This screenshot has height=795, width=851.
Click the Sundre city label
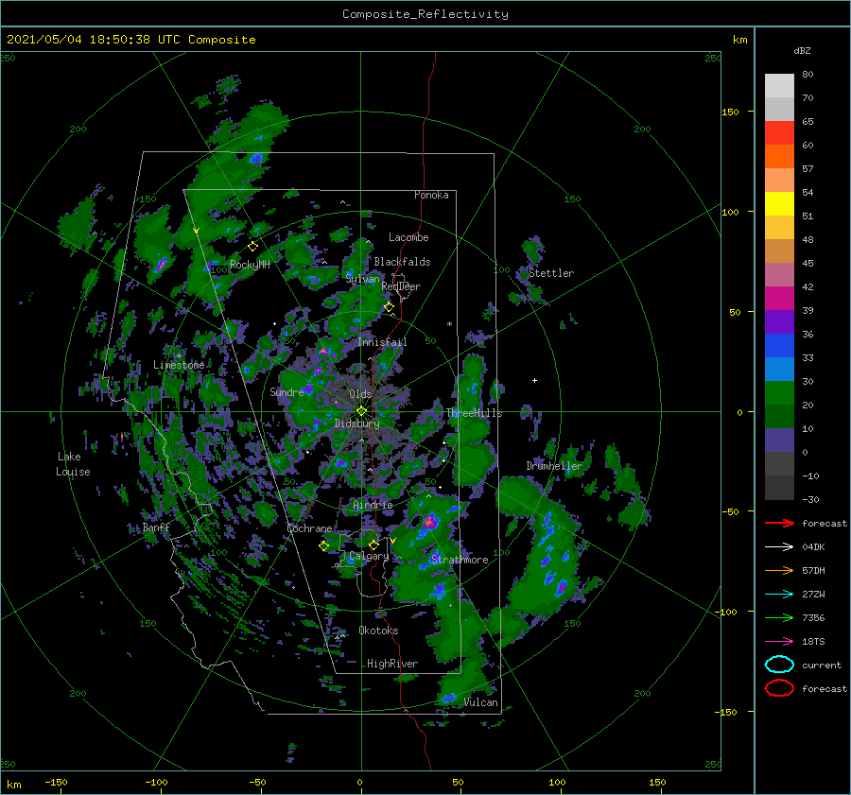tap(287, 391)
